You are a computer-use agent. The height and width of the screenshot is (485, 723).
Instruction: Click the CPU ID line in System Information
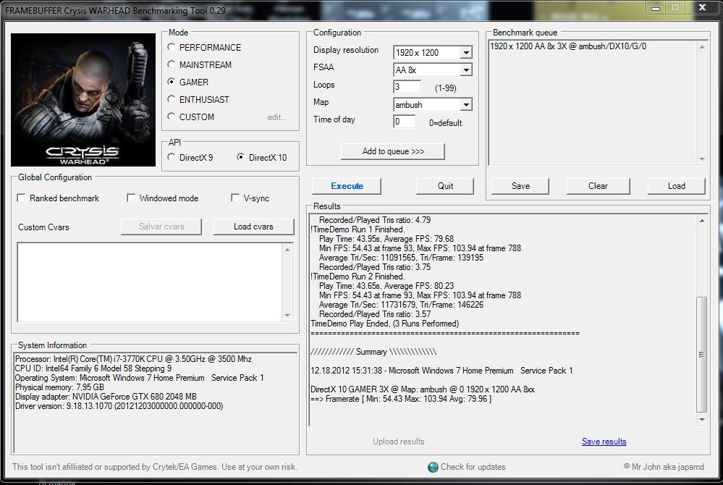(93, 368)
